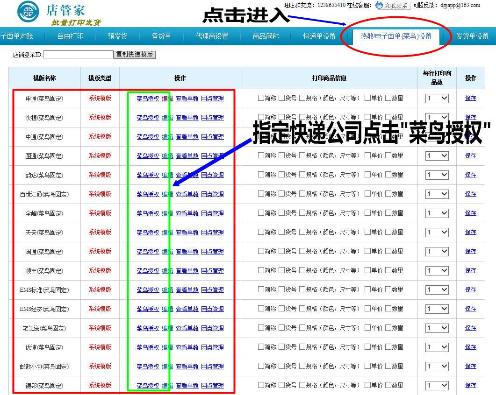The height and width of the screenshot is (395, 496).
Task: Toggle 单价 checkbox in the 天天 row
Action: pos(368,232)
